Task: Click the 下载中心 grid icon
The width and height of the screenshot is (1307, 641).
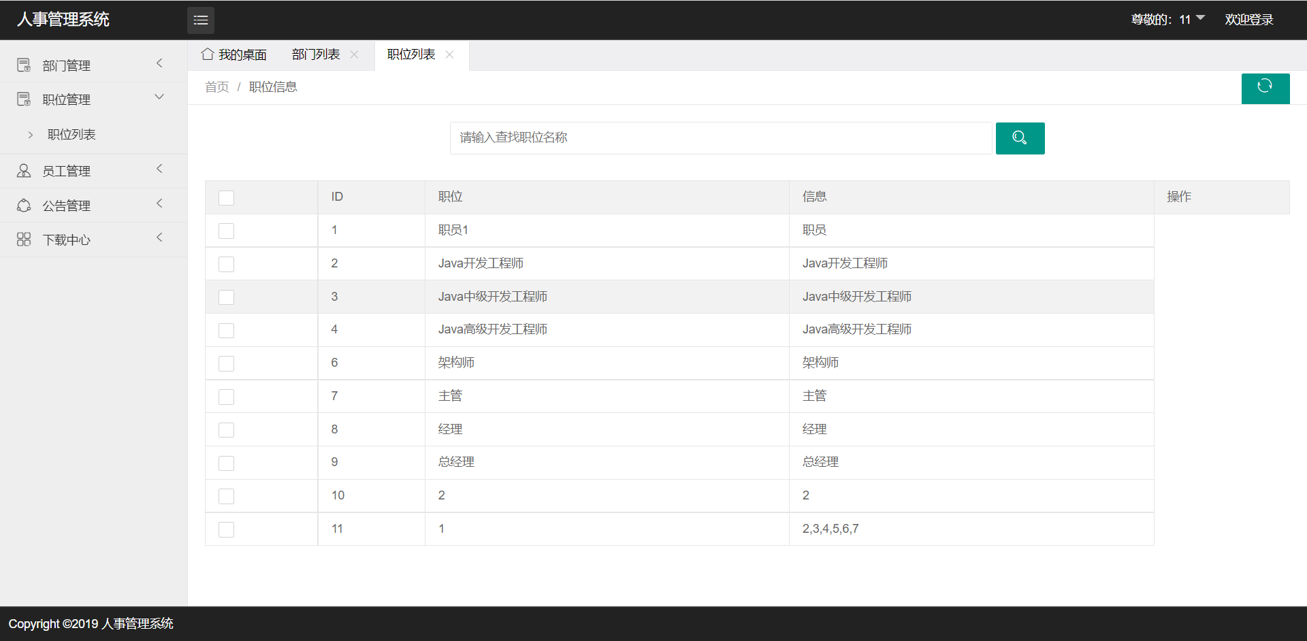Action: click(24, 240)
